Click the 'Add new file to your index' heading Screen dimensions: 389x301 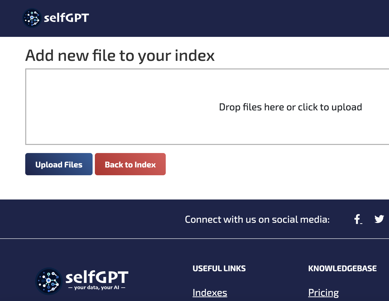(x=120, y=55)
